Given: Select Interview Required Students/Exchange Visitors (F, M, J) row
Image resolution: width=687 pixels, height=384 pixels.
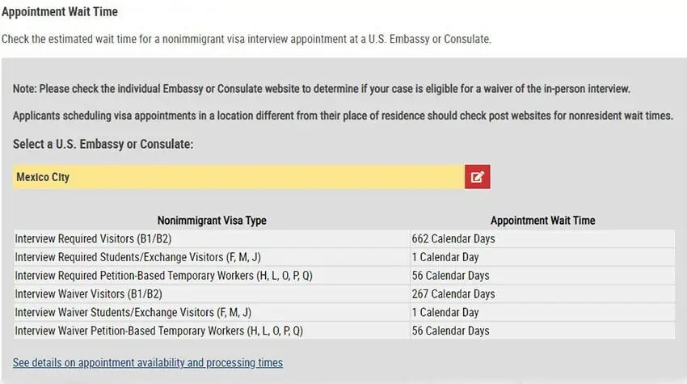Looking at the screenshot, I should pyautogui.click(x=344, y=257).
